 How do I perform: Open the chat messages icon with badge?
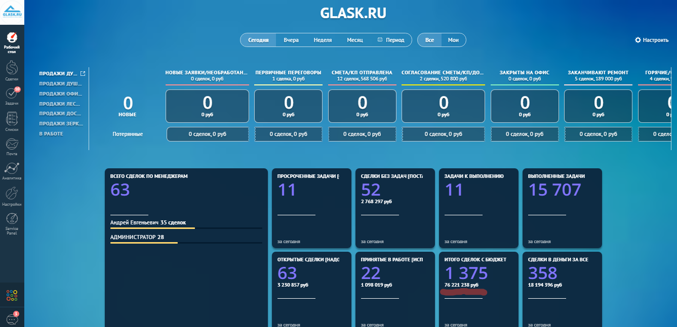click(12, 319)
